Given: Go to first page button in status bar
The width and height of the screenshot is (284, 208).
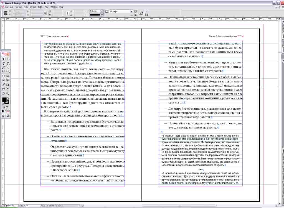Looking at the screenshot, I should [x=22, y=206].
